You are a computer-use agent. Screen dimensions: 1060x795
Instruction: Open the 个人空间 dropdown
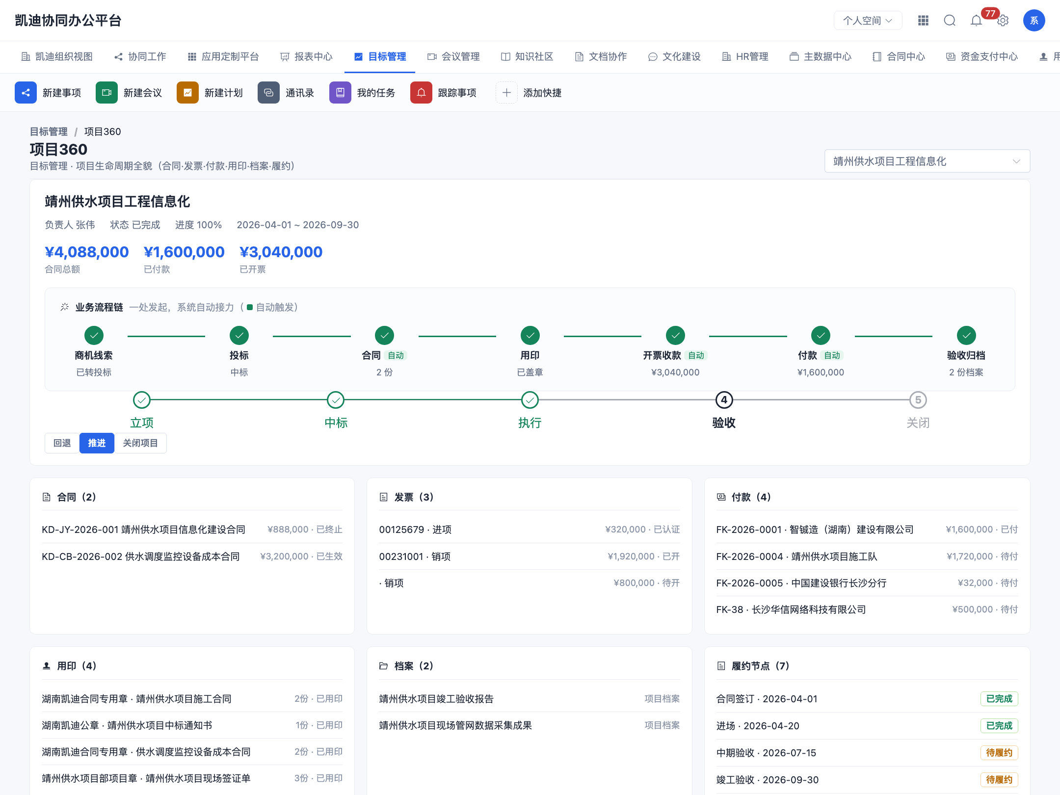(868, 21)
